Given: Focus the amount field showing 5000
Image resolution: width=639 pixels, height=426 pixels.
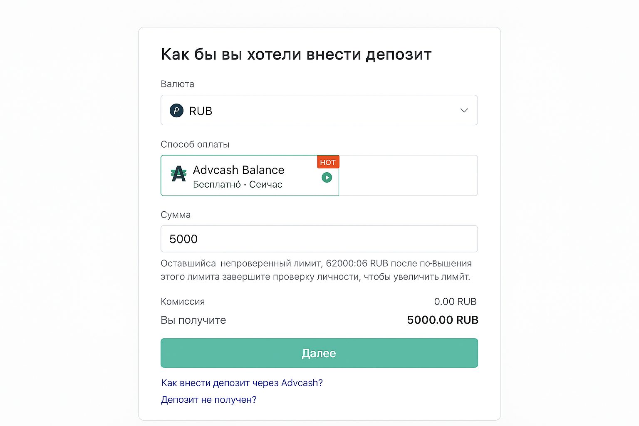Looking at the screenshot, I should click(x=319, y=239).
